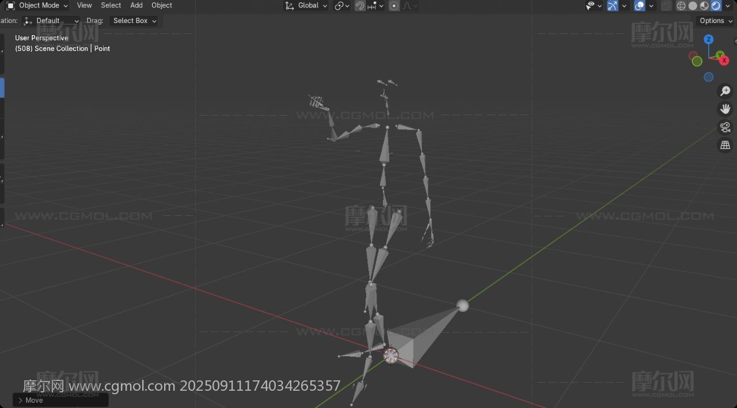
Task: Click the '(508) Scene Collection | Point' text
Action: [62, 48]
